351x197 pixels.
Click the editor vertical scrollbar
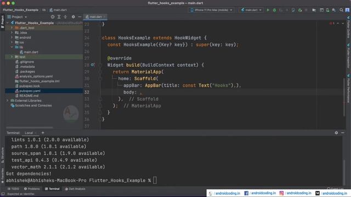344,97
